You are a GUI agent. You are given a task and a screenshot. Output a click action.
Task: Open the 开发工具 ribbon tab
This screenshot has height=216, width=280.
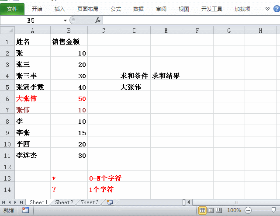pos(211,9)
